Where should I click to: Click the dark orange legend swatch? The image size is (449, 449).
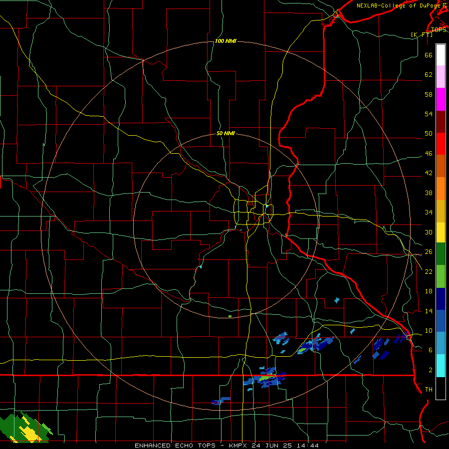pos(441,166)
